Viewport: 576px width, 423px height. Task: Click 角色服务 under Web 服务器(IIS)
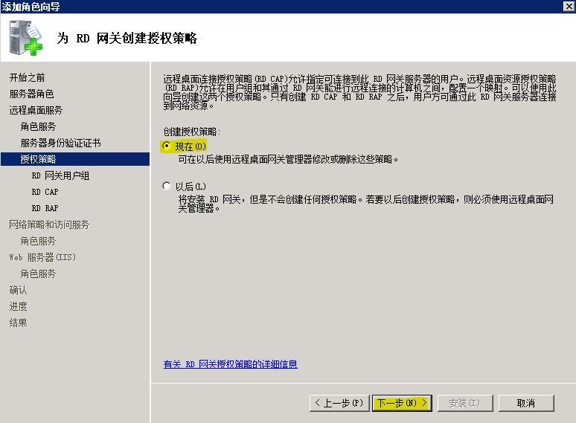(38, 274)
